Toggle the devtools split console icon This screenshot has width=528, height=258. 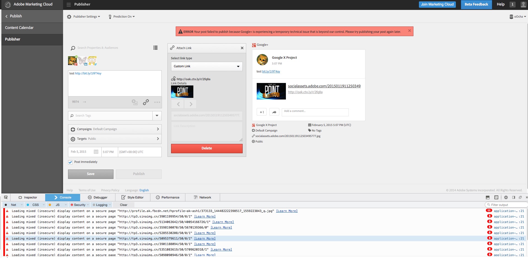pos(488,197)
